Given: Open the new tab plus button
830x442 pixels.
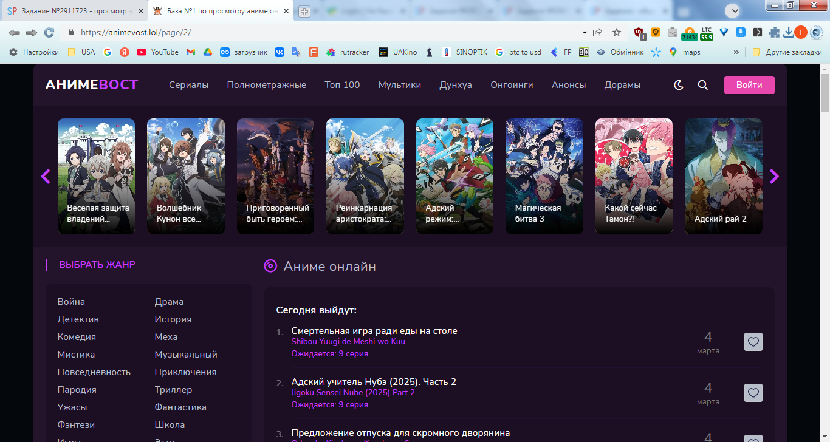Looking at the screenshot, I should 304,12.
